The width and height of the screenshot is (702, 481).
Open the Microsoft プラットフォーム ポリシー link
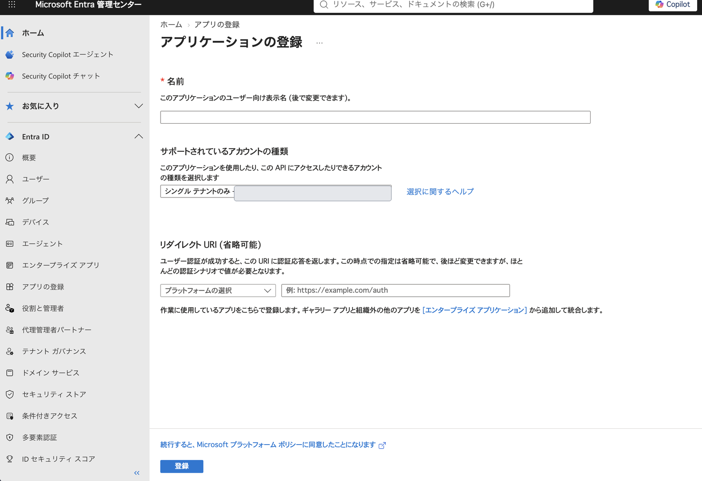pos(268,445)
